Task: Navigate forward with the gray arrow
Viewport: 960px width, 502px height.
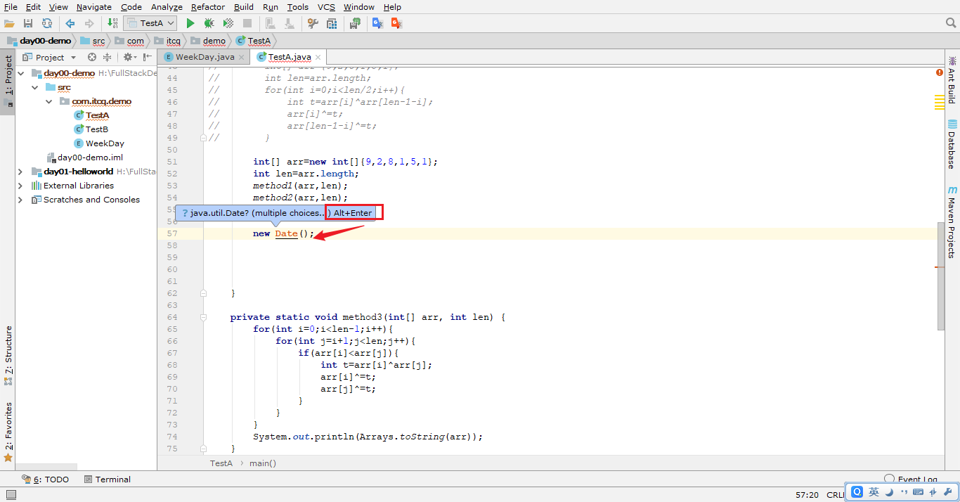Action: coord(89,23)
